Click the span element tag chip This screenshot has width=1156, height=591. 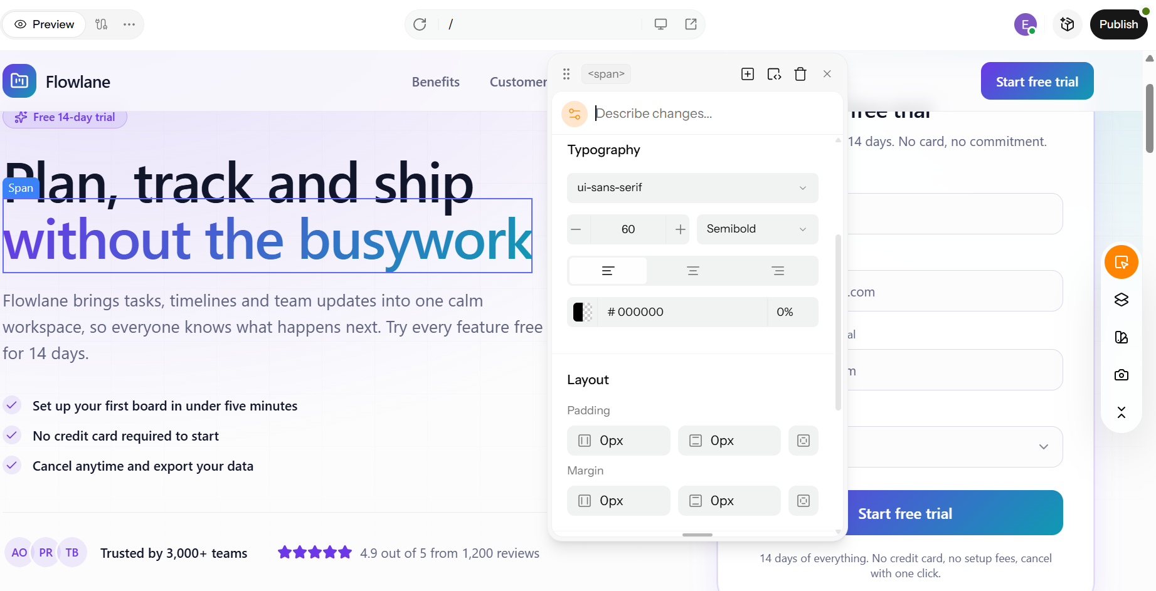(x=606, y=74)
